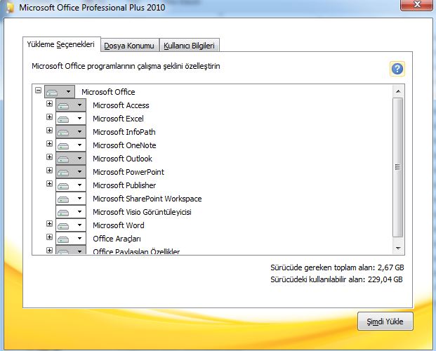Image resolution: width=436 pixels, height=351 pixels.
Task: Switch to Dosya Konumu tab
Action: (129, 46)
